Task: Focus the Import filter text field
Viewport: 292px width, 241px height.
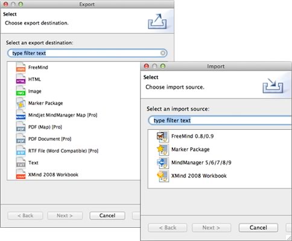Action: [220, 121]
